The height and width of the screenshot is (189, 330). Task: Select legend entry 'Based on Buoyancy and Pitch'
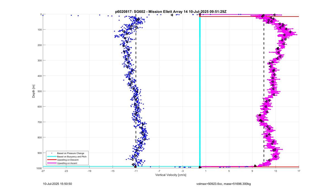pos(72,156)
